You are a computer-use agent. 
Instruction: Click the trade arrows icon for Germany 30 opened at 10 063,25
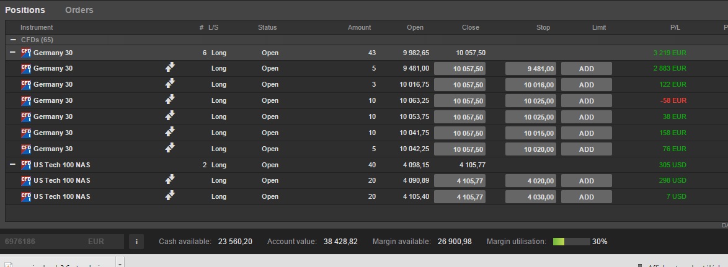[x=170, y=100]
